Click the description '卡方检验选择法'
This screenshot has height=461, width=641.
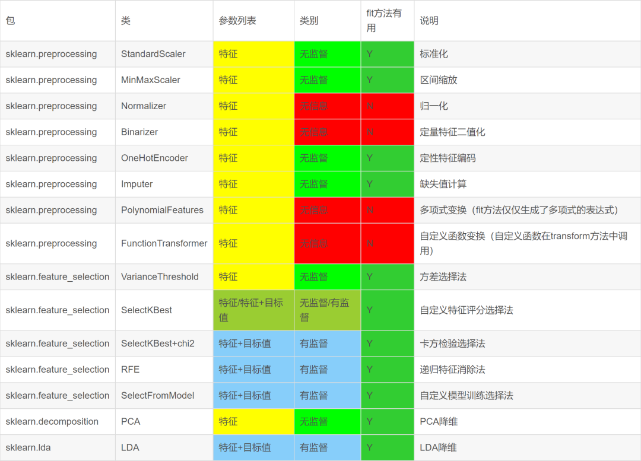coord(528,344)
